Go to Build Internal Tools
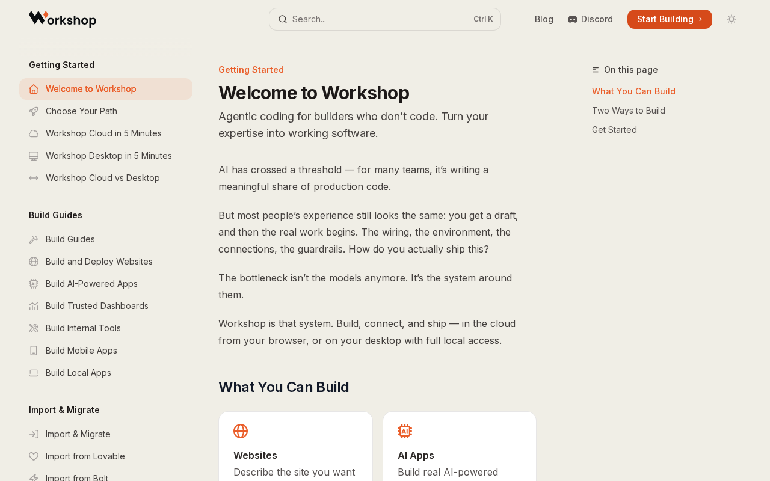The height and width of the screenshot is (481, 770). (x=106, y=328)
